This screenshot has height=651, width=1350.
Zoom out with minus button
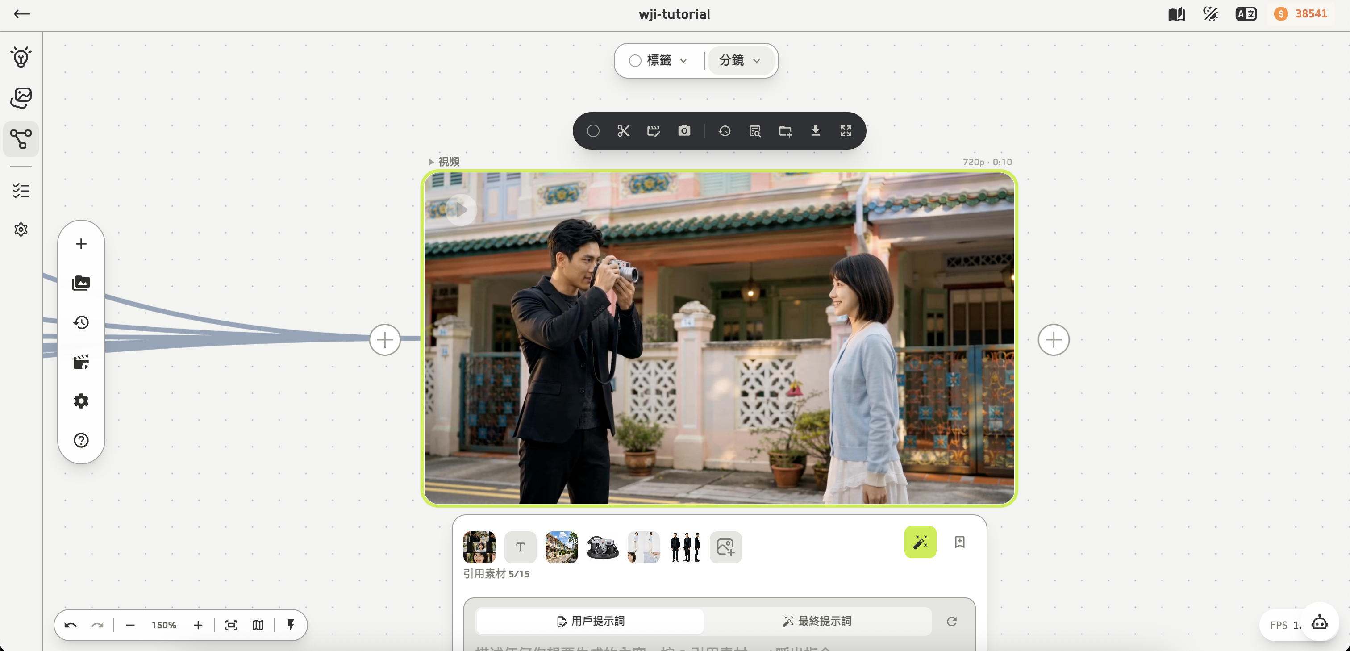coord(130,625)
